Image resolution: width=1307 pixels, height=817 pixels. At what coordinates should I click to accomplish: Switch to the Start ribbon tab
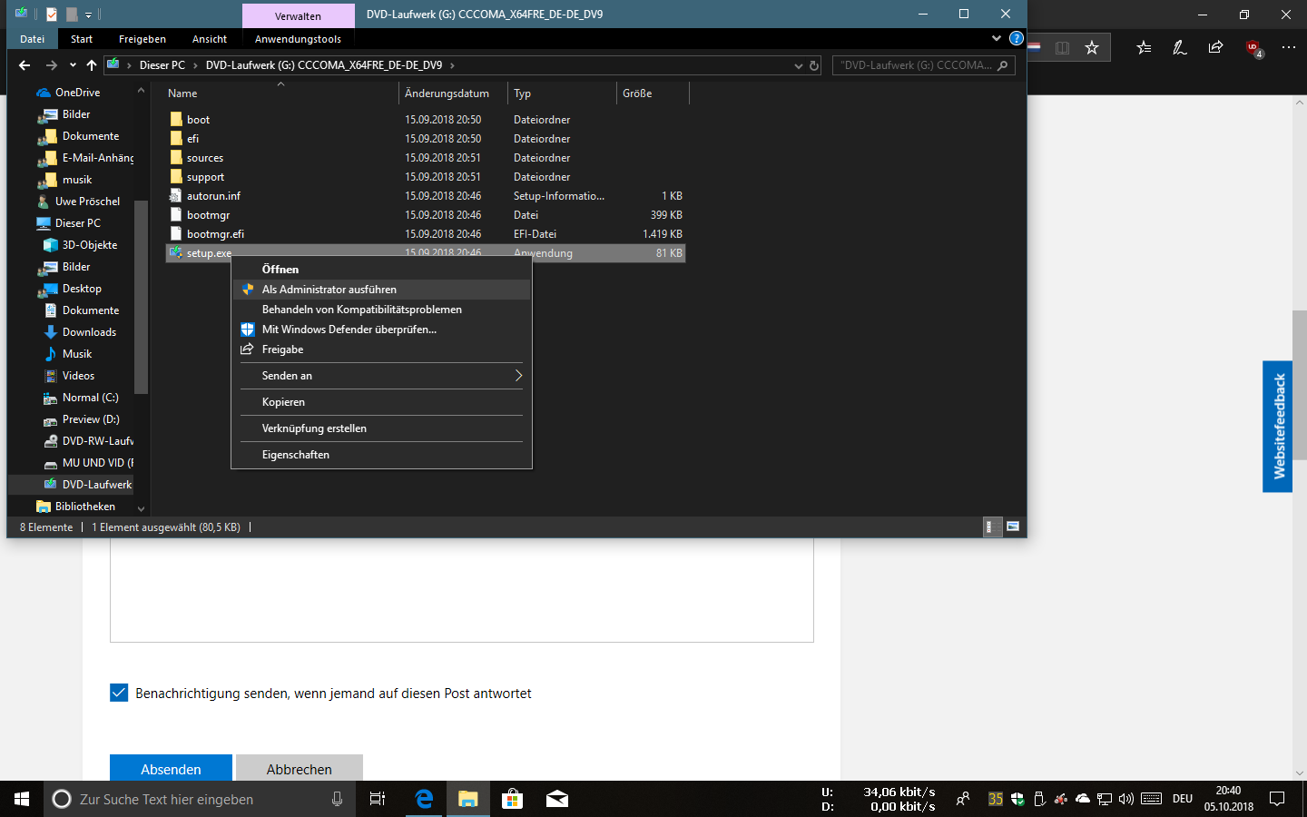tap(82, 39)
